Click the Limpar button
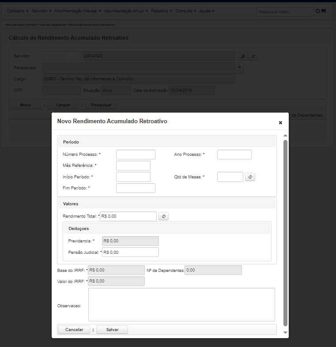This screenshot has height=347, width=336. [63, 105]
